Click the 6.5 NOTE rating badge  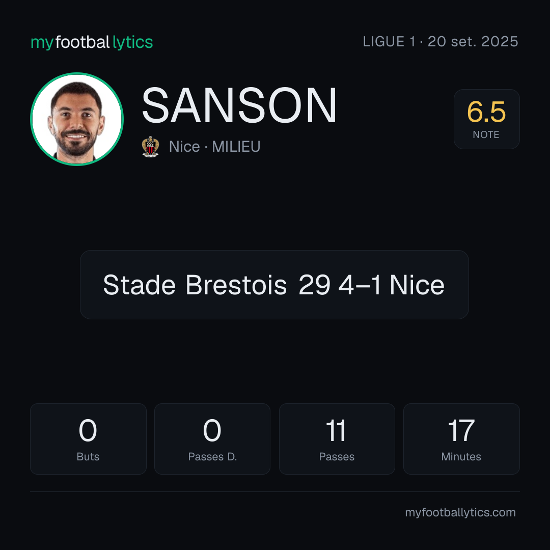point(486,119)
